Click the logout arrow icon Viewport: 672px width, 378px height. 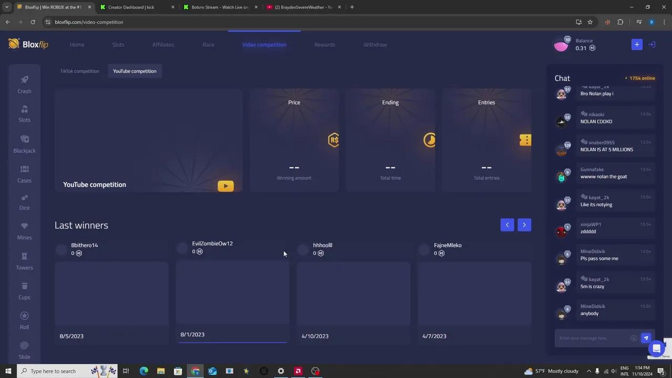652,45
